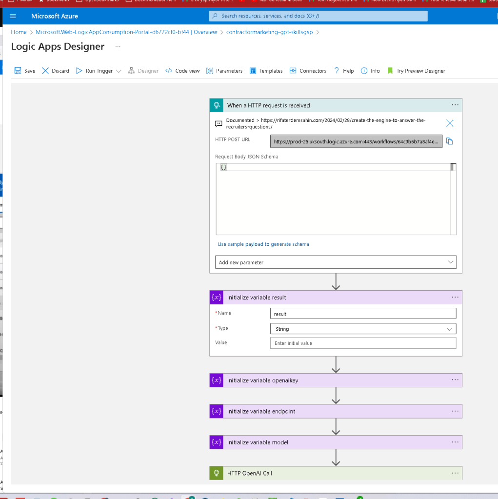Run the trigger with the play icon
This screenshot has height=499, width=498.
(x=79, y=71)
